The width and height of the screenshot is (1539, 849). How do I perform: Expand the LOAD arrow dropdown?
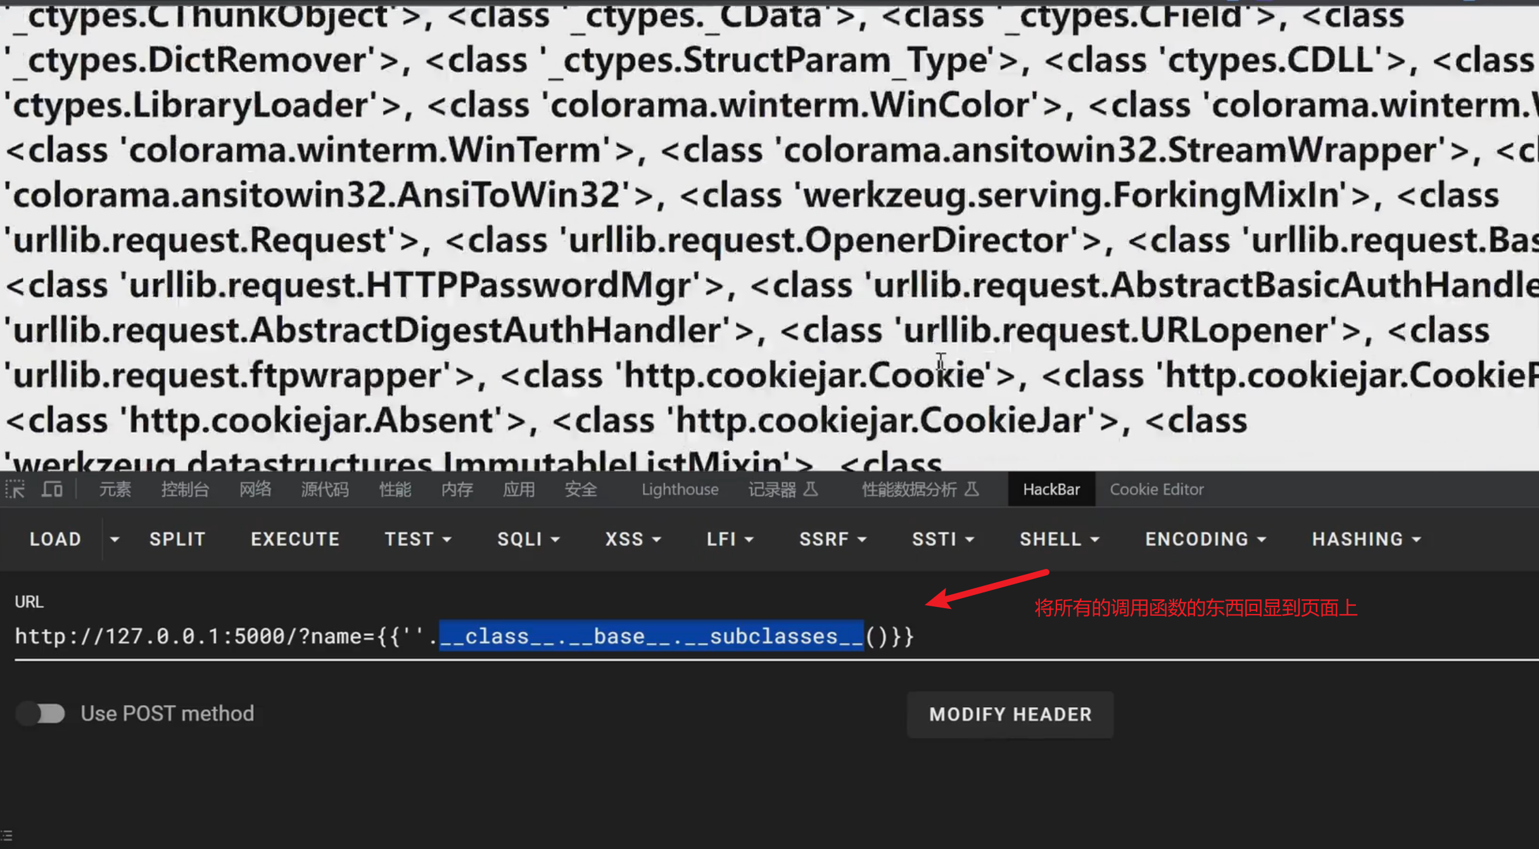tap(115, 539)
